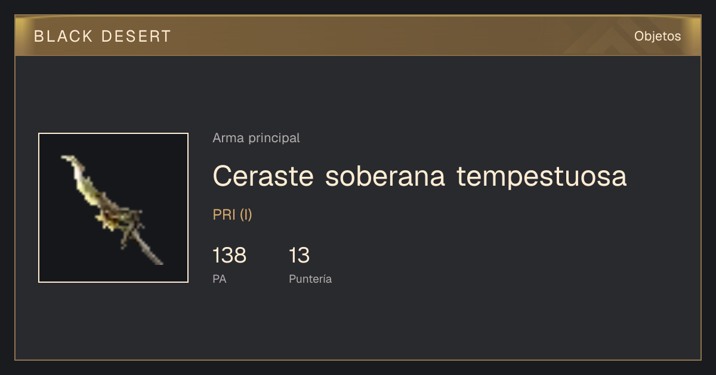
Task: Click the word Ceraste in the title
Action: [x=263, y=176]
